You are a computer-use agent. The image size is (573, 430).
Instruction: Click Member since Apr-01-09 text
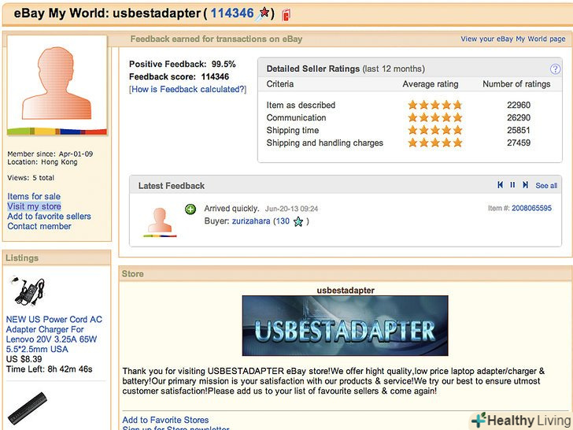click(x=50, y=154)
